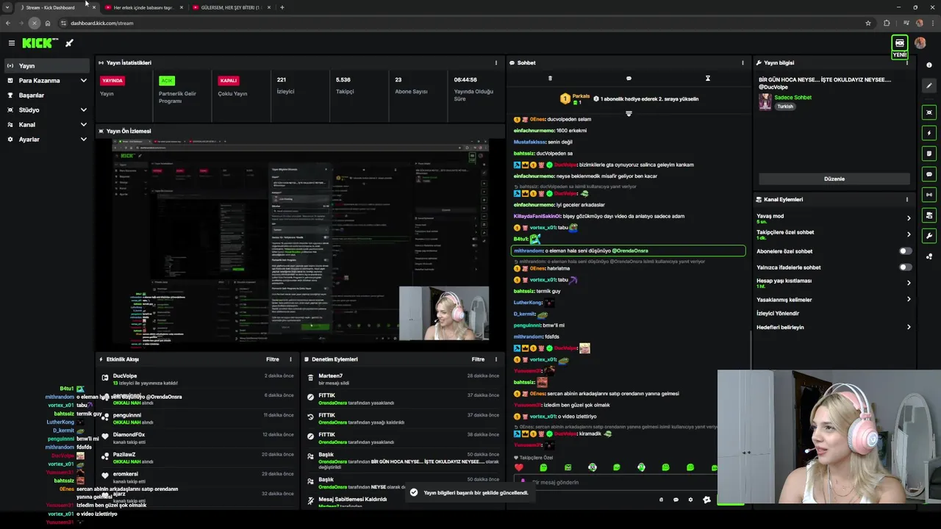Open Yavaş mod options arrow
This screenshot has height=529, width=941.
(x=909, y=218)
